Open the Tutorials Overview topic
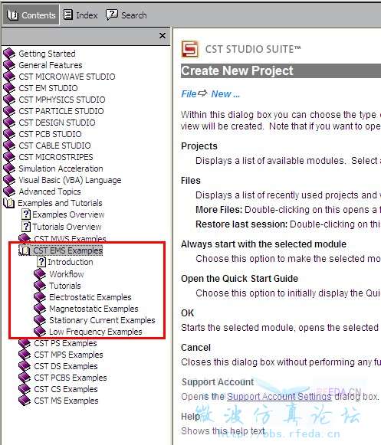The height and width of the screenshot is (445, 381). click(x=67, y=227)
